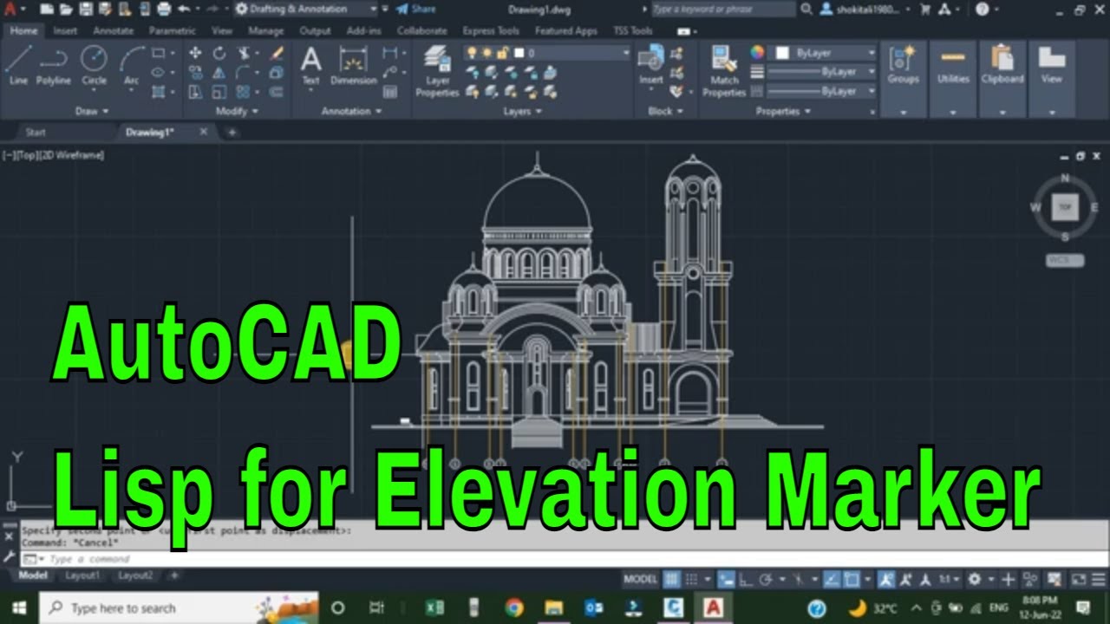
Task: Click the Match Properties tool
Action: pos(724,71)
